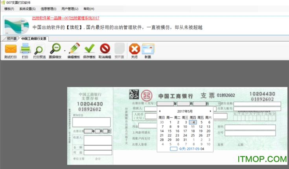Click the 测试打印 (test print) envelope icon
Viewport: 289px width, 169px height.
coord(10,49)
